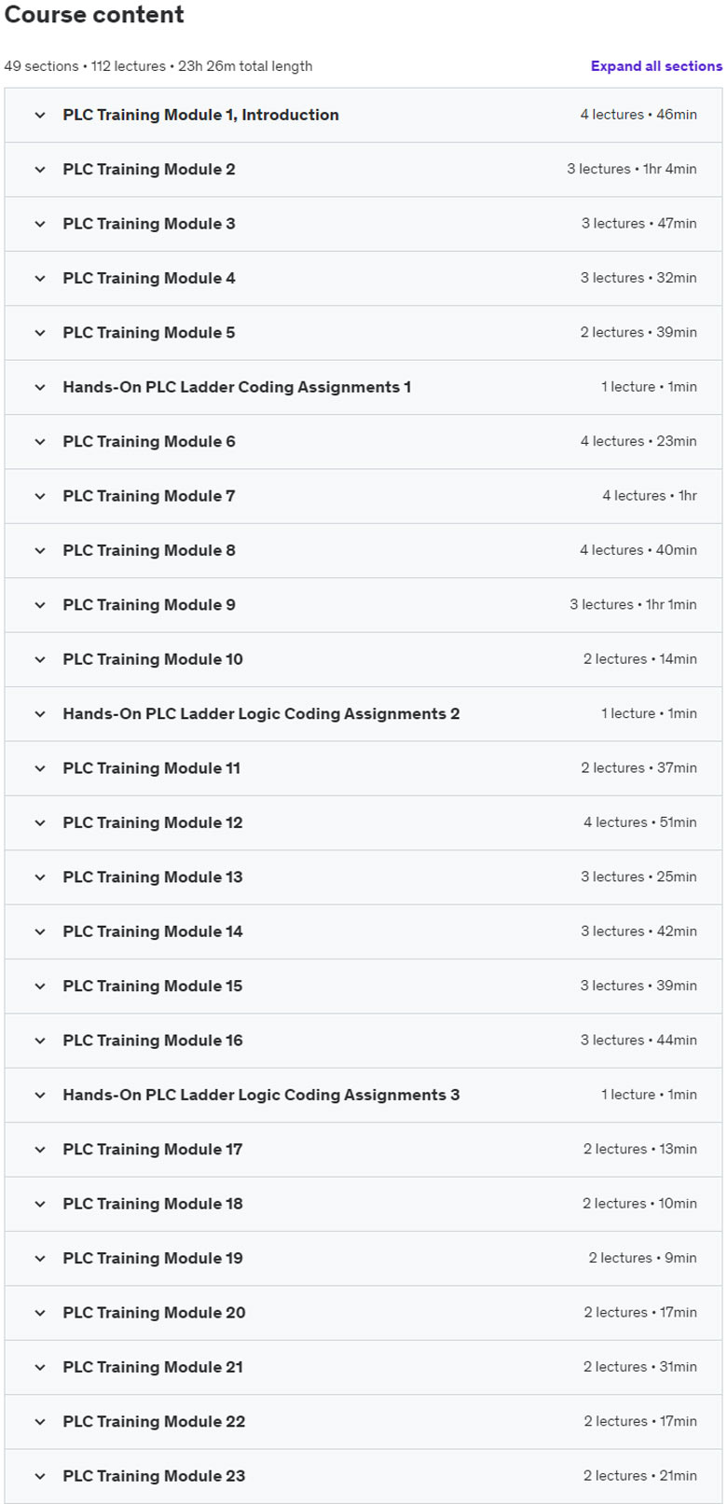Open PLC Training Module 1, Introduction section

click(x=200, y=115)
